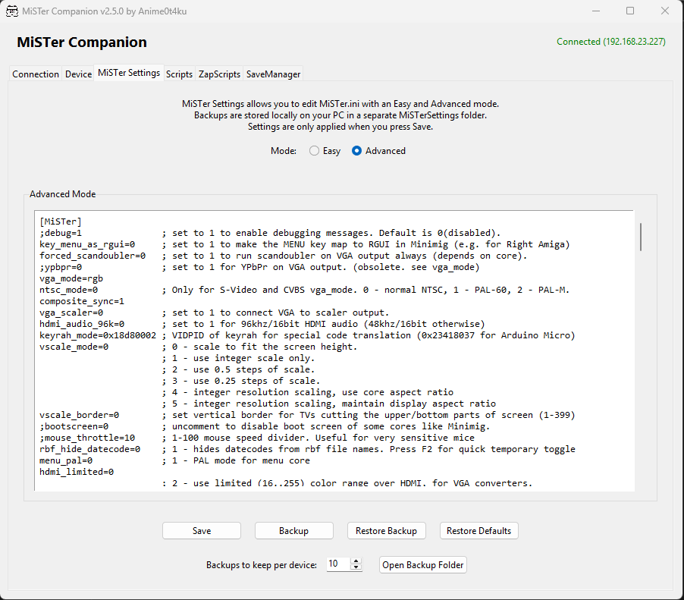Click the backups to keep number field
Screen dimensions: 684x600
point(338,564)
